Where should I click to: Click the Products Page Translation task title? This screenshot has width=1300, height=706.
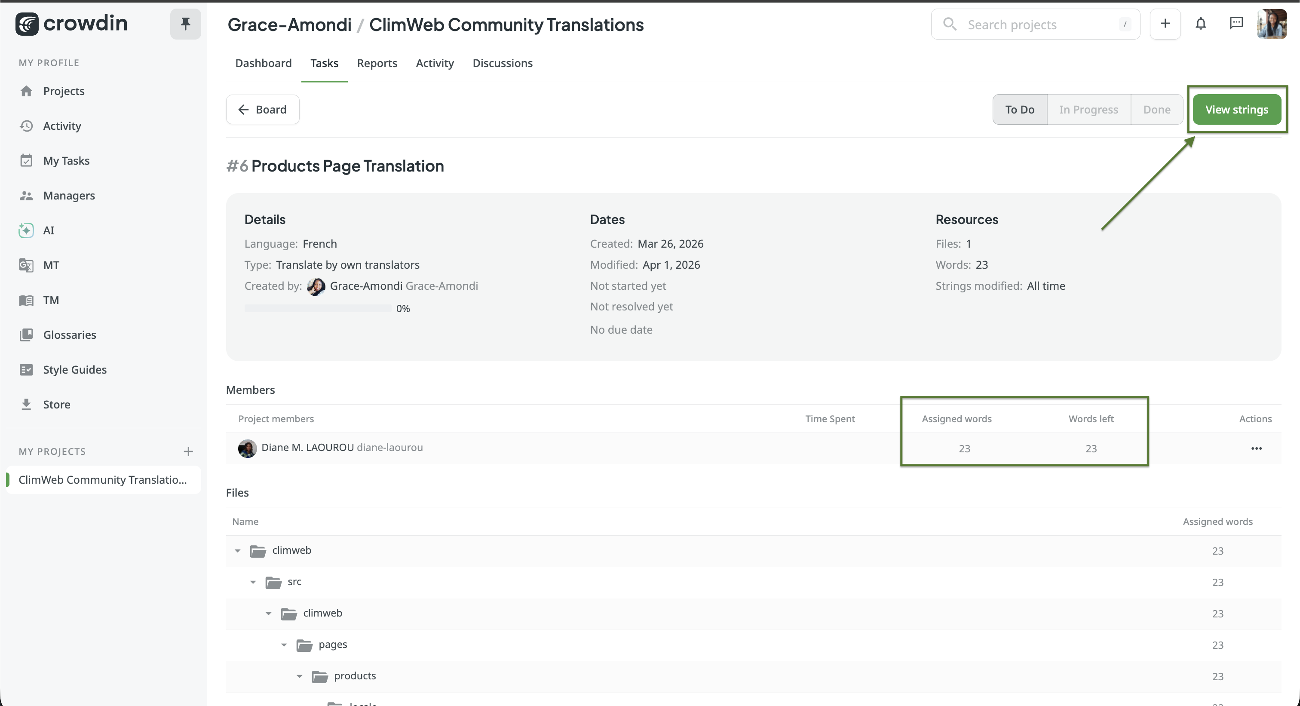[347, 166]
